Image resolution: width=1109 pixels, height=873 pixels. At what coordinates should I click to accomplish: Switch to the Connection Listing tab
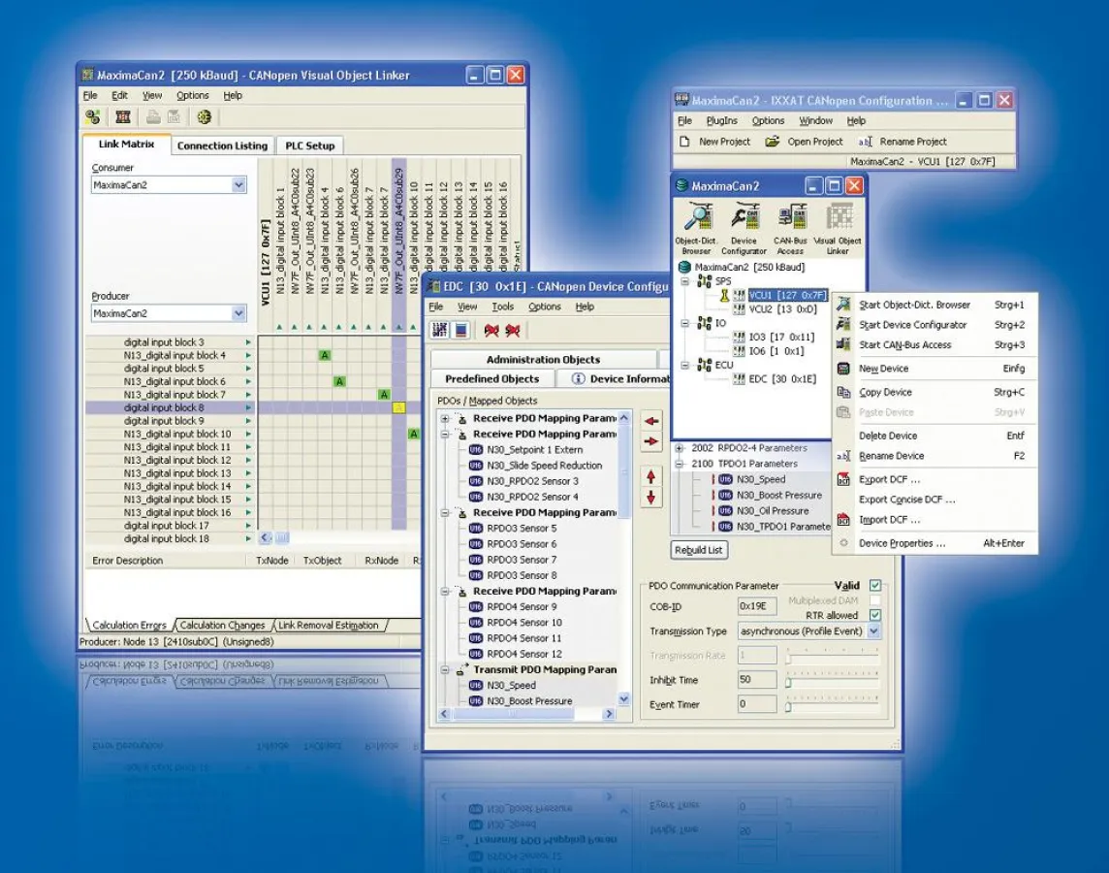[x=222, y=145]
